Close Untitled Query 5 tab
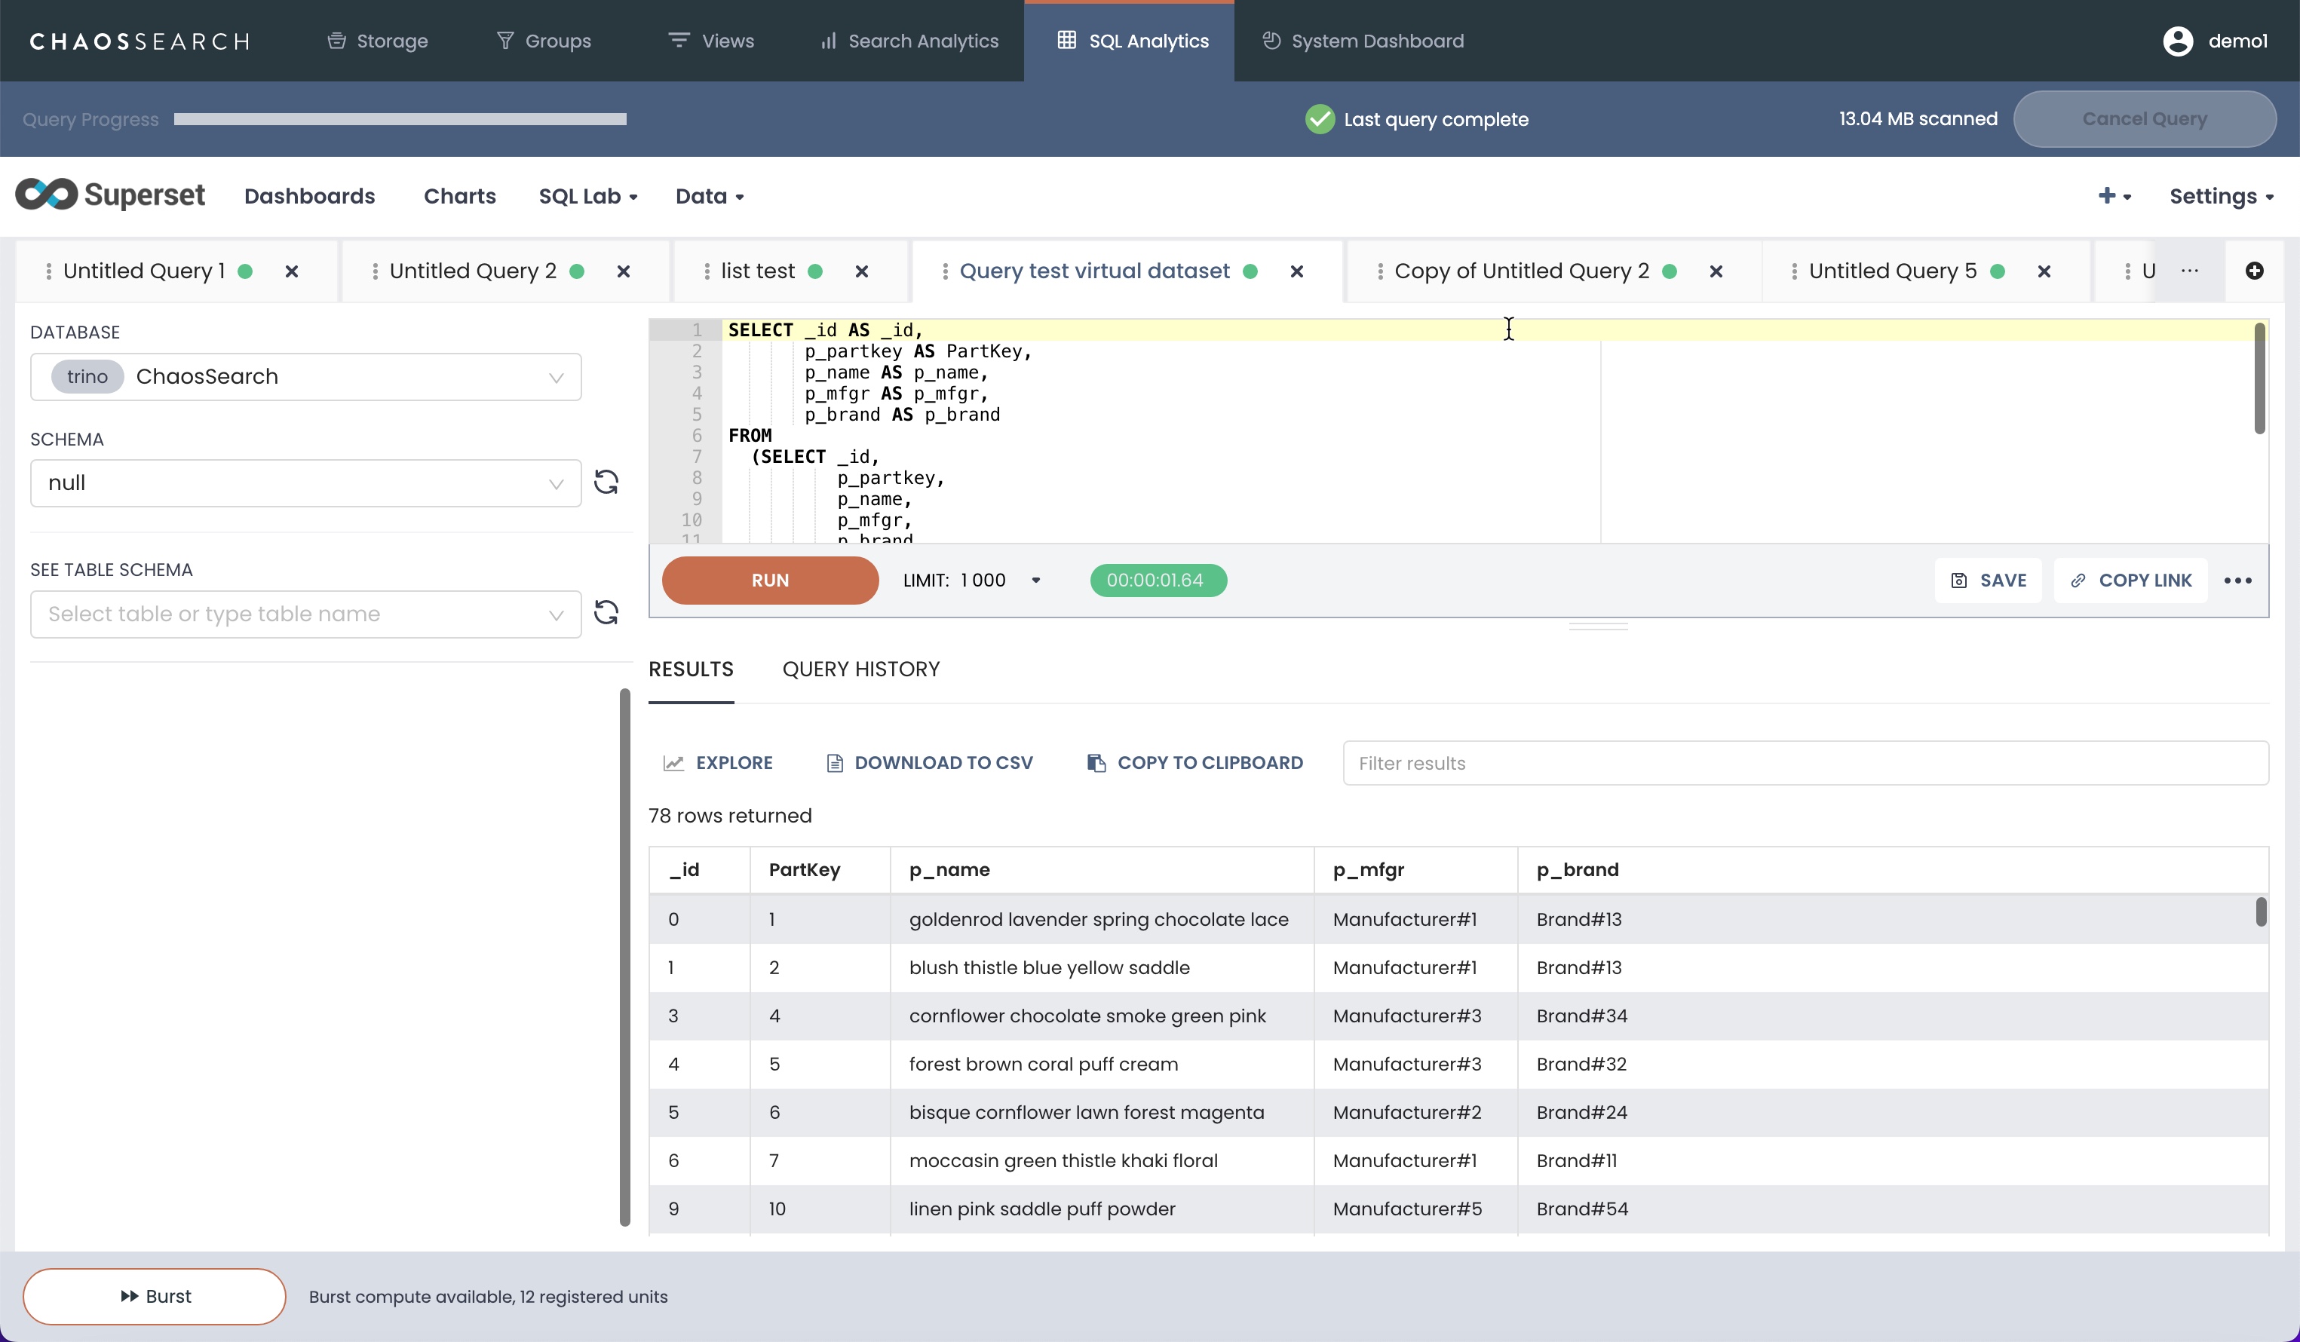2300x1342 pixels. tap(2044, 272)
